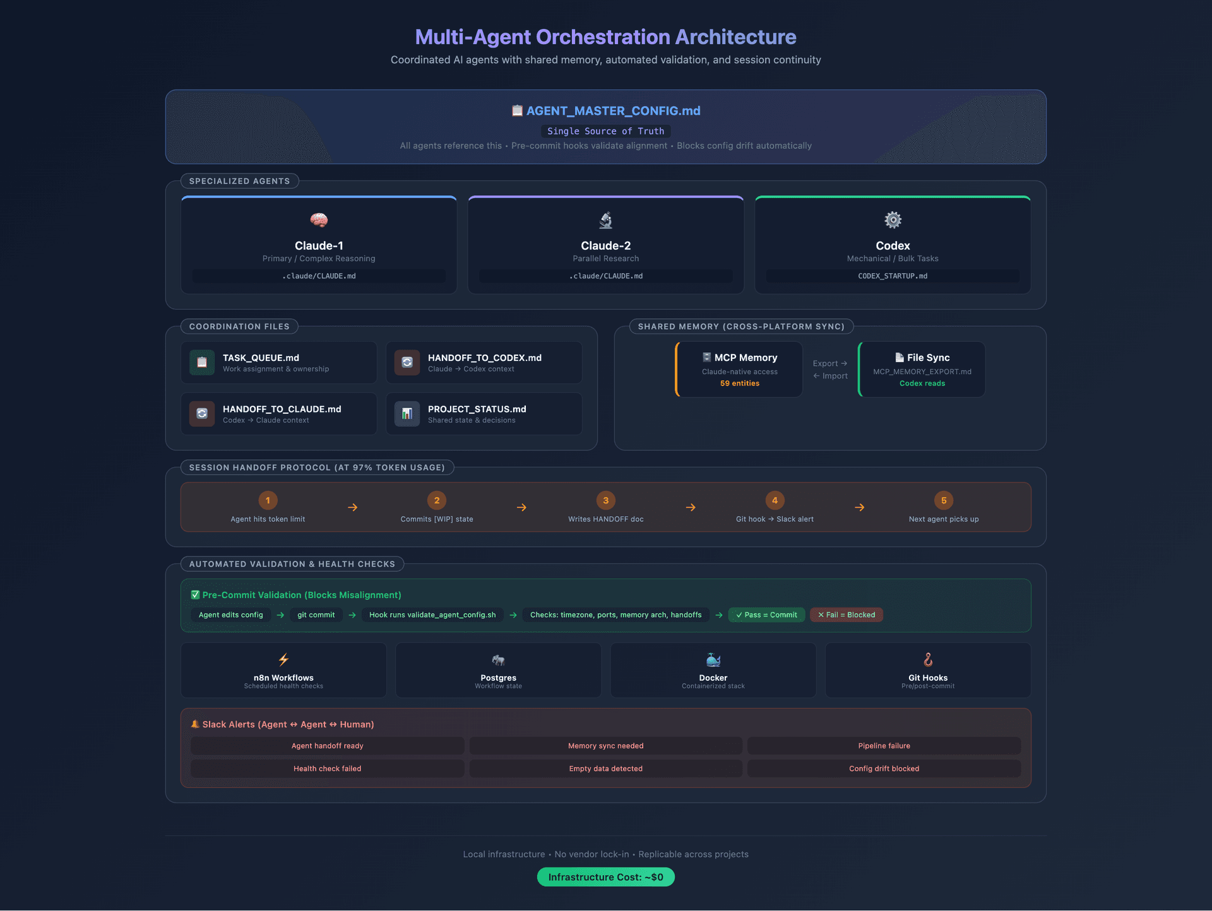Click the PROJECT_STATUS.md chart icon

407,414
